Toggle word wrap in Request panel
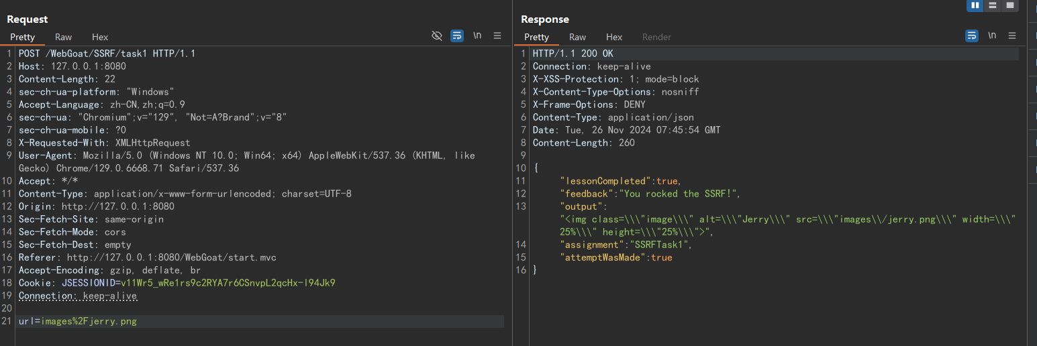 457,36
